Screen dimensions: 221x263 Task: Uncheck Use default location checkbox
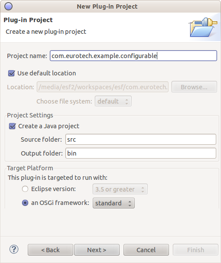[11, 73]
